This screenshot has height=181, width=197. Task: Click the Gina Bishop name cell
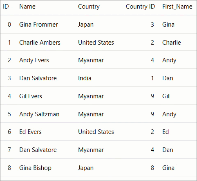coord(35,168)
